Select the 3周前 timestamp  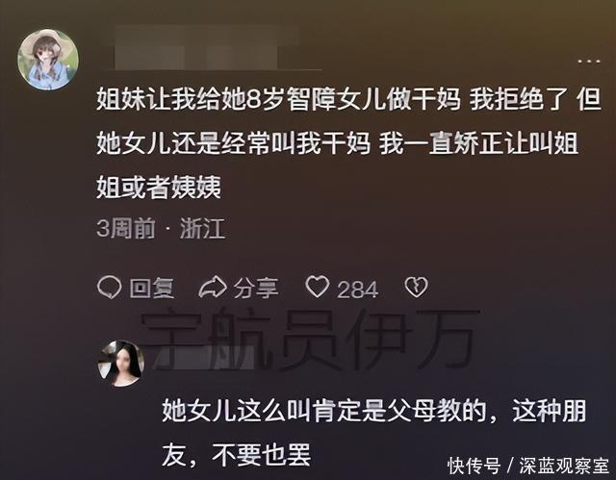tap(126, 228)
